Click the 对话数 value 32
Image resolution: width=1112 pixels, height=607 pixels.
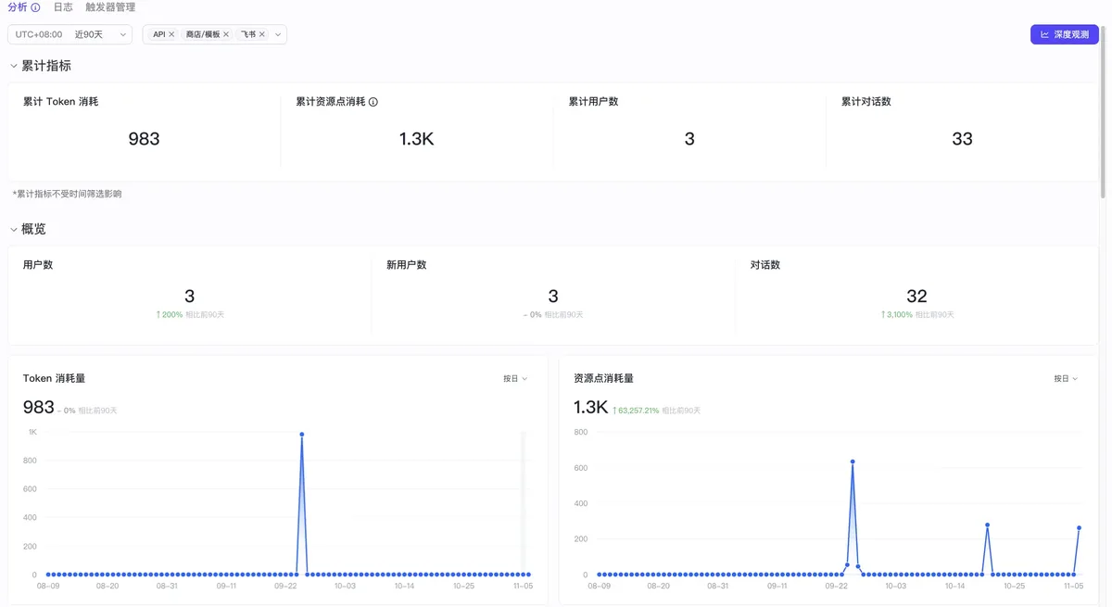tap(916, 297)
